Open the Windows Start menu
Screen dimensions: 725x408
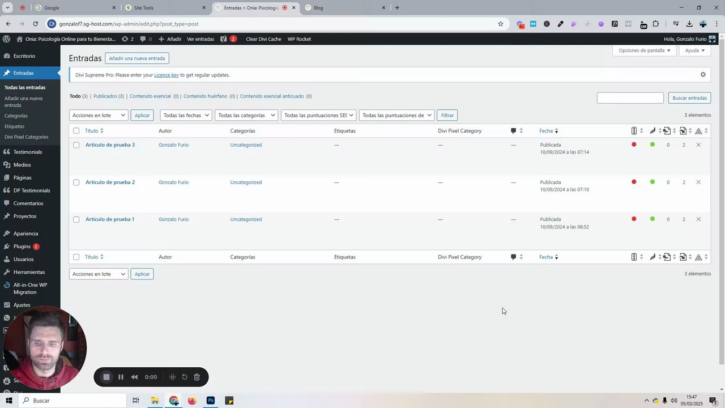coord(8,401)
